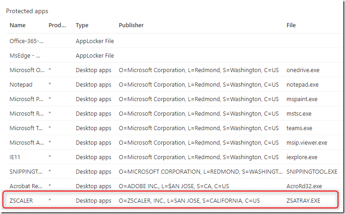
Task: Click ZSATRAY.EXE file cell
Action: 303,201
